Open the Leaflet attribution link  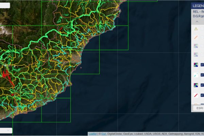[93, 134]
